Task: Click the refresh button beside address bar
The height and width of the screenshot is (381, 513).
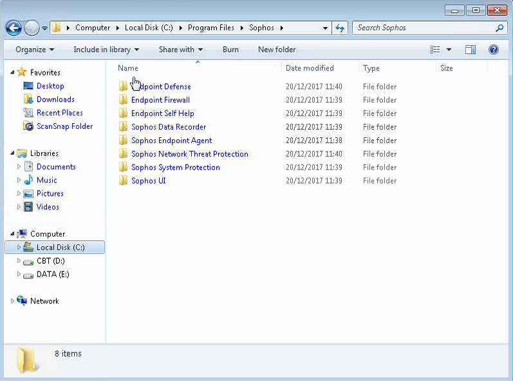Action: (340, 28)
